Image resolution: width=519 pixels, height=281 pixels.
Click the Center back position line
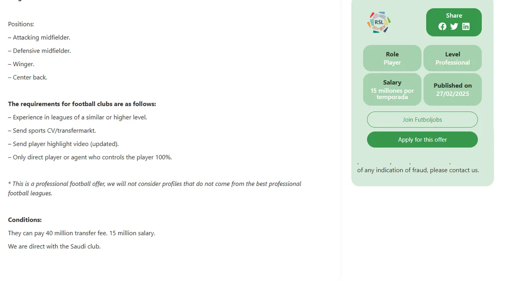click(28, 77)
